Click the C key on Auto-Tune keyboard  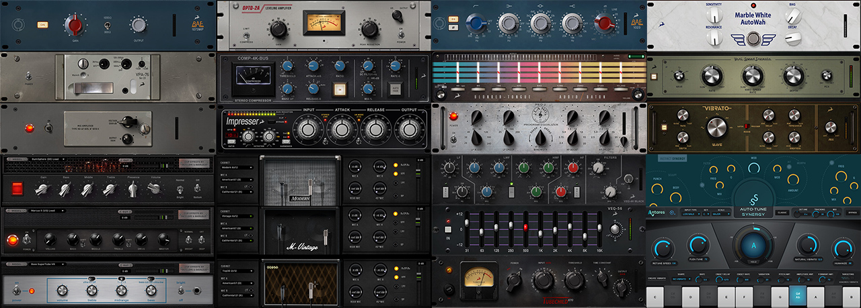655,297
